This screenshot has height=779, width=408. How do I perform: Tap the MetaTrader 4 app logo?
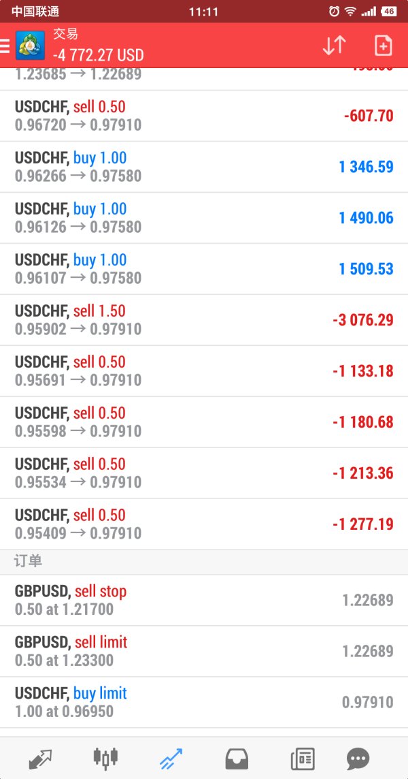click(x=31, y=45)
